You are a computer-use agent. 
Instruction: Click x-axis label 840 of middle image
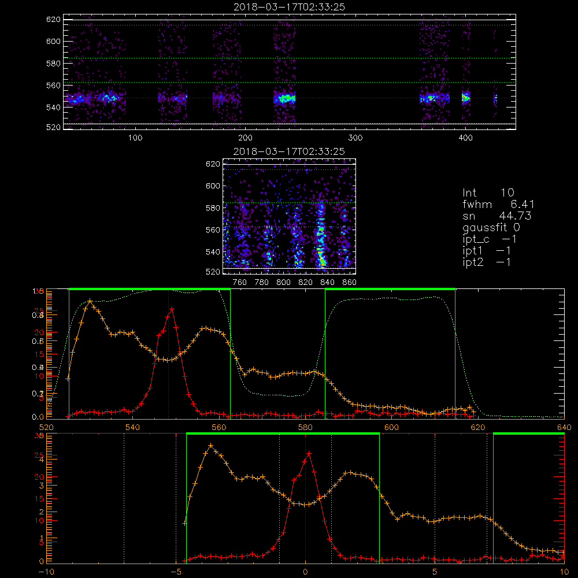point(327,283)
